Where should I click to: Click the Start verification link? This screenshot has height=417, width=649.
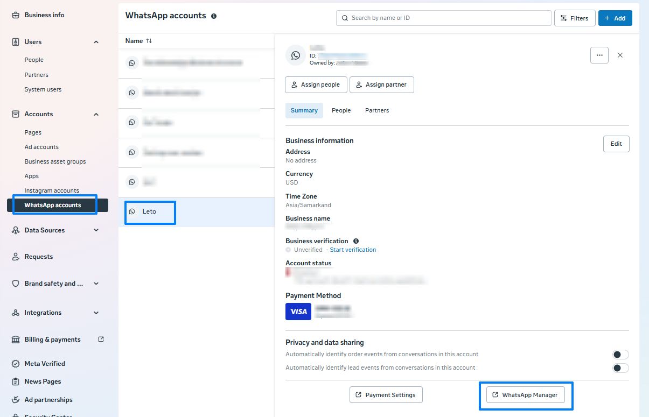(353, 250)
